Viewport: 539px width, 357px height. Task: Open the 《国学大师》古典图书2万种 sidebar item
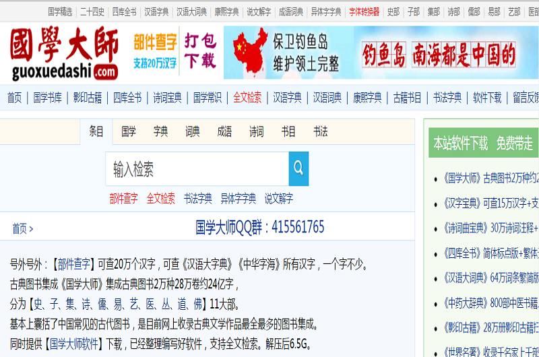coord(490,178)
